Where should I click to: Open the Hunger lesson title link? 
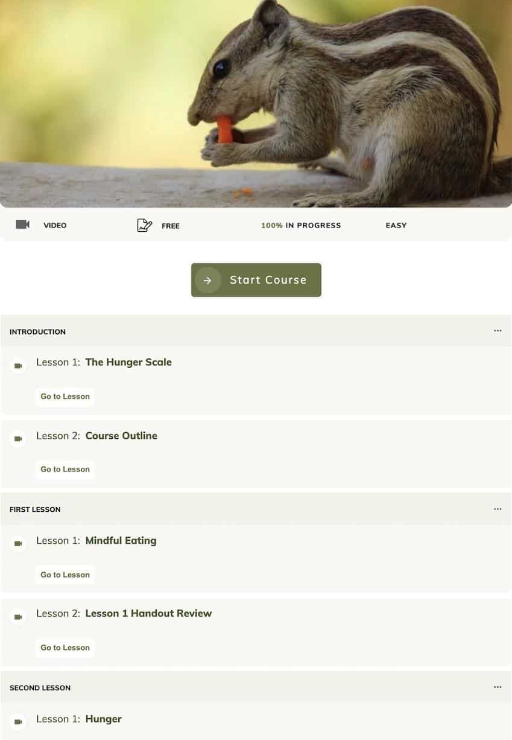click(103, 719)
